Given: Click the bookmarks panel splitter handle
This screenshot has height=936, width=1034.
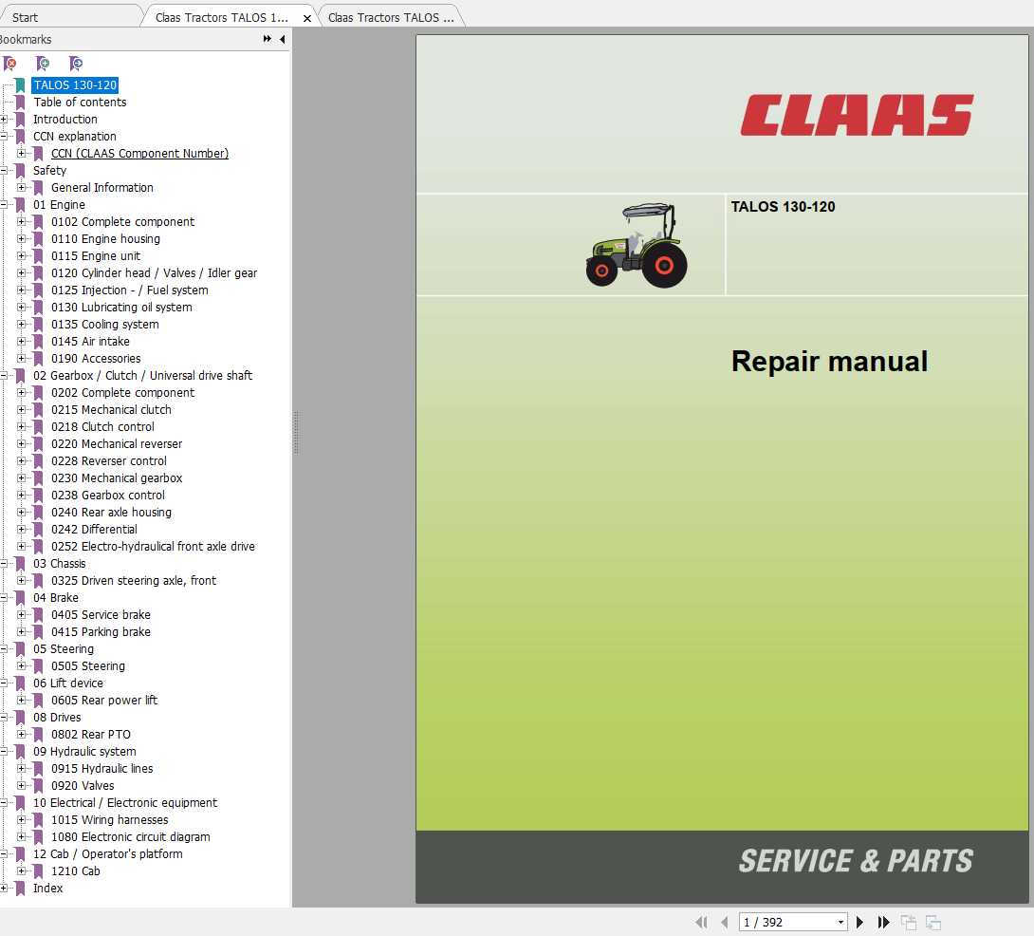Looking at the screenshot, I should [x=296, y=432].
